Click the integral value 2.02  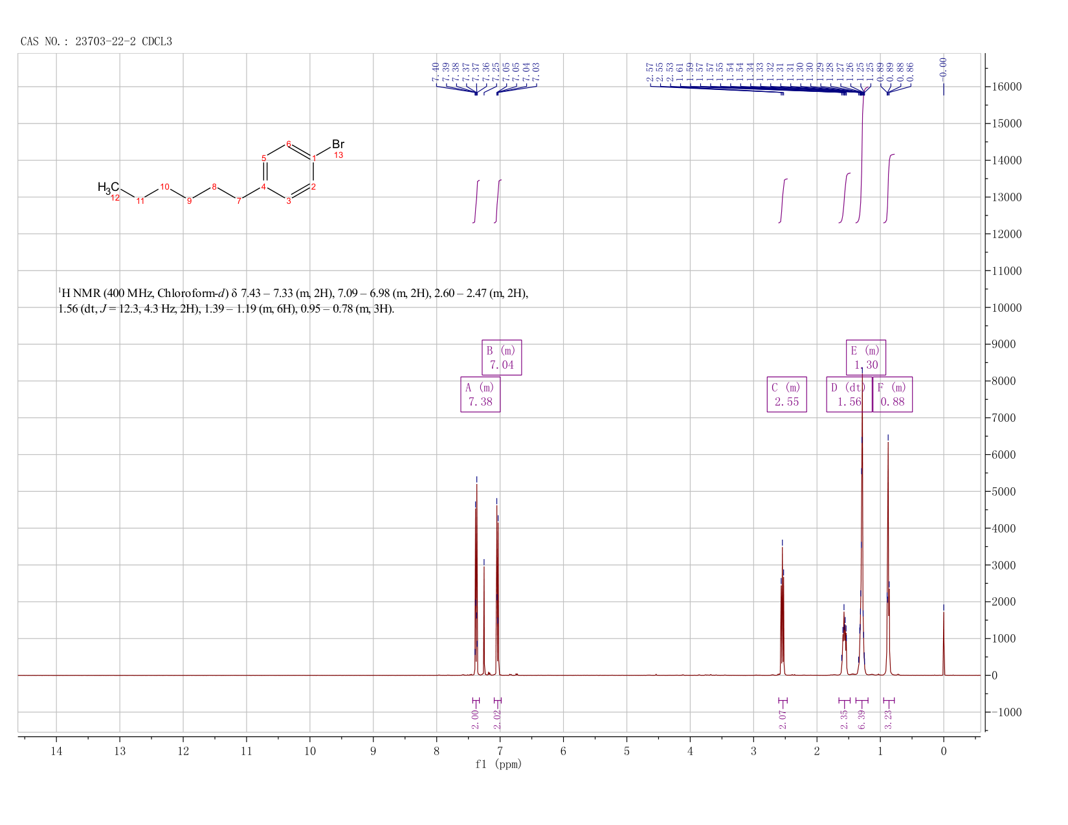[497, 720]
